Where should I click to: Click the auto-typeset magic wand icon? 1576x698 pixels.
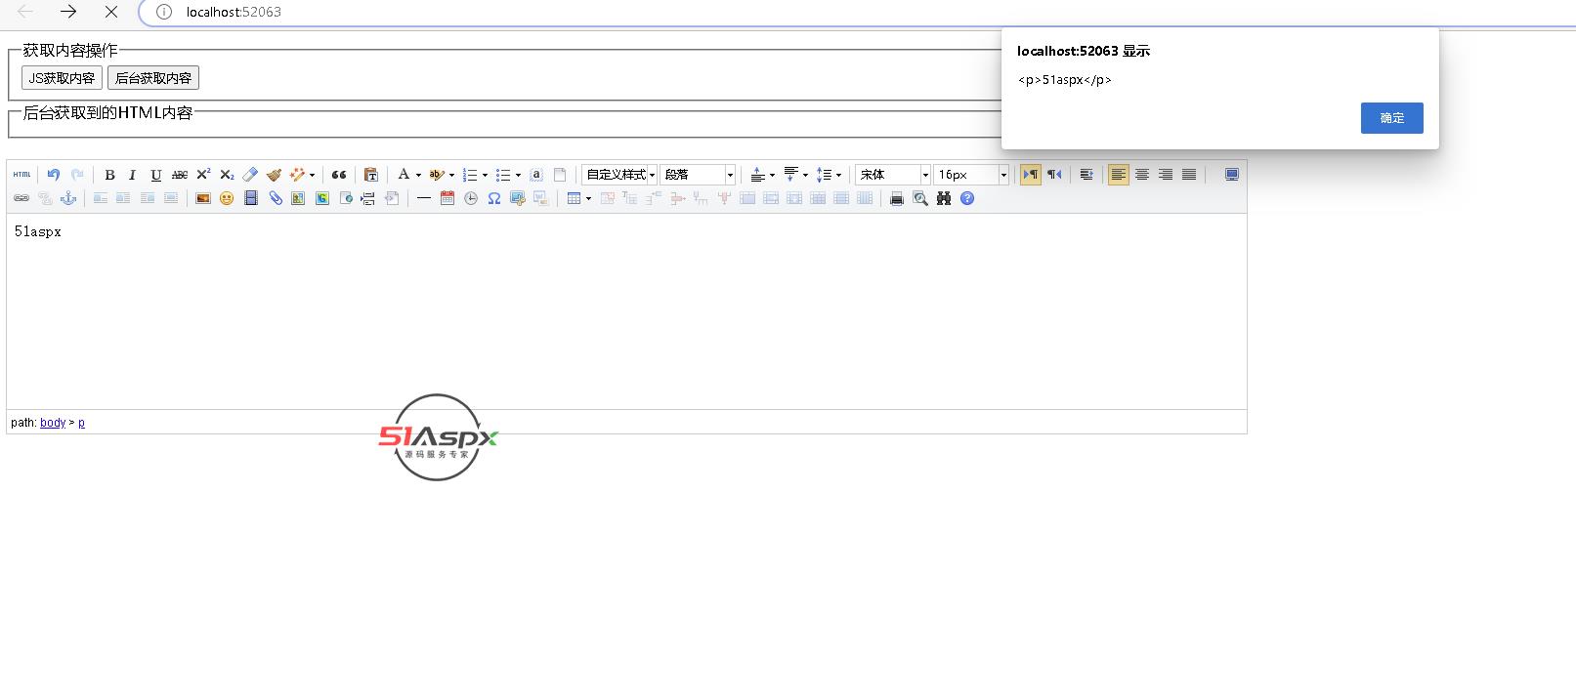click(x=297, y=175)
